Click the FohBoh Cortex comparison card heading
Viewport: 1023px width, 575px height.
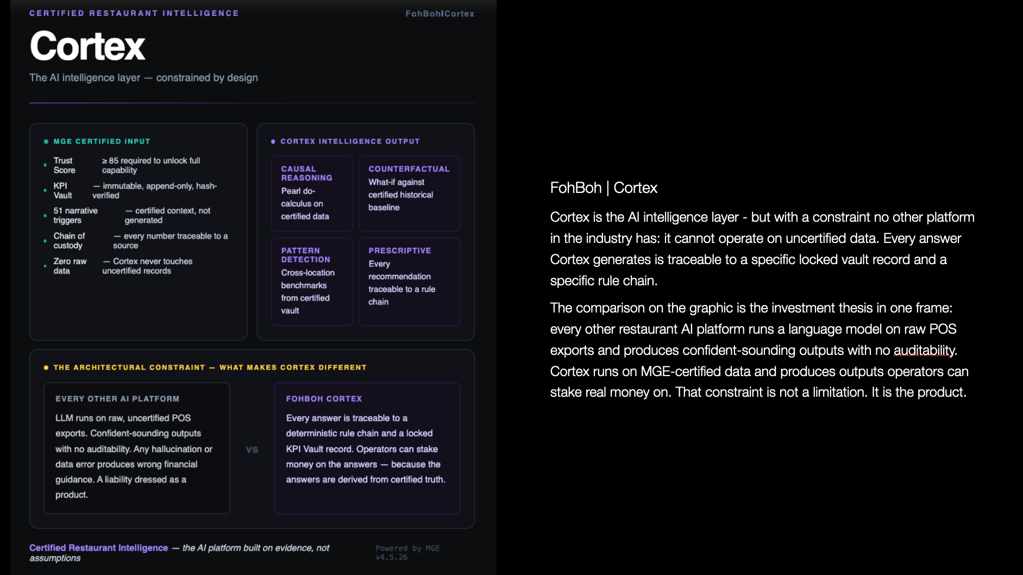coord(324,399)
